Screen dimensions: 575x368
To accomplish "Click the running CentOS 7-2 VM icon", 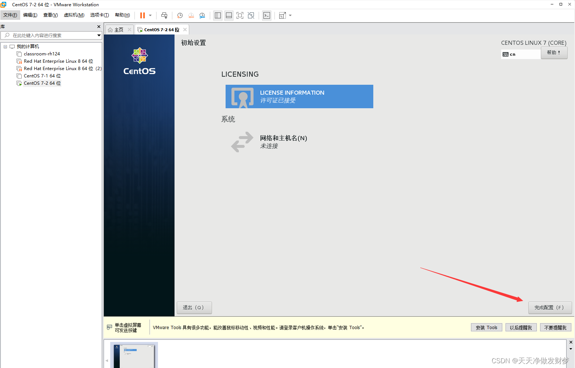I will [x=19, y=83].
